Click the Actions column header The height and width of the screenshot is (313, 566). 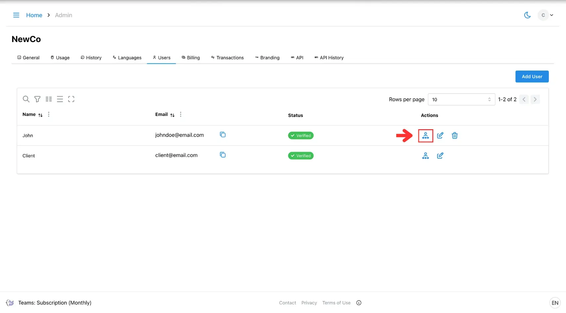[x=430, y=115]
